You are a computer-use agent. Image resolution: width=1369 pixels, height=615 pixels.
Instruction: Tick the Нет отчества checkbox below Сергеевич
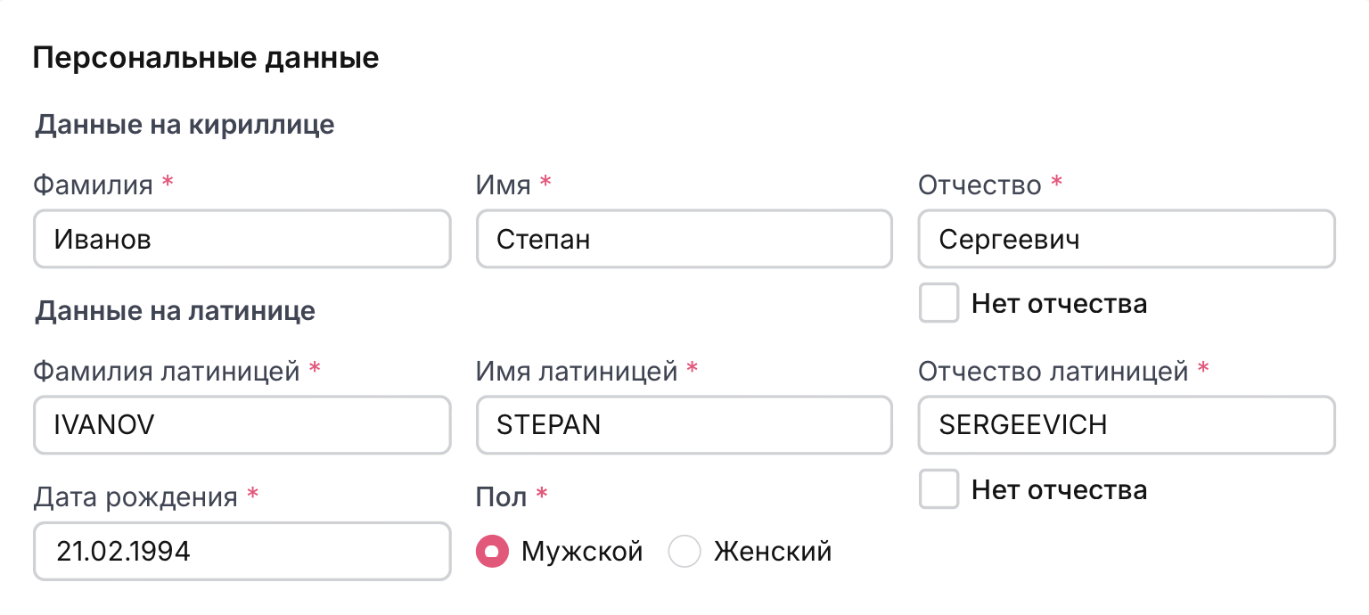coord(939,303)
